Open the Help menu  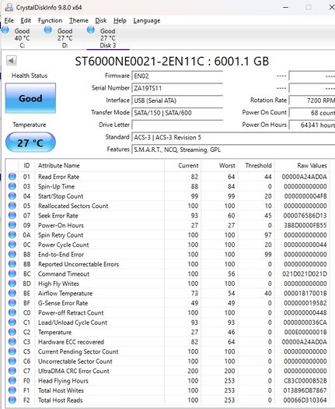pos(120,20)
